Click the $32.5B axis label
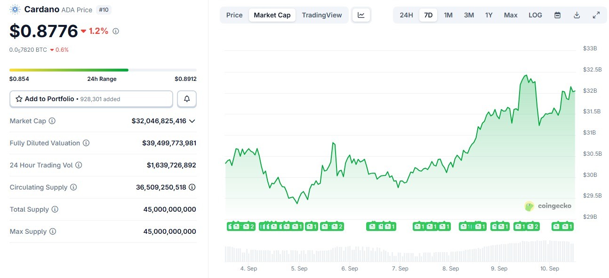 click(592, 70)
